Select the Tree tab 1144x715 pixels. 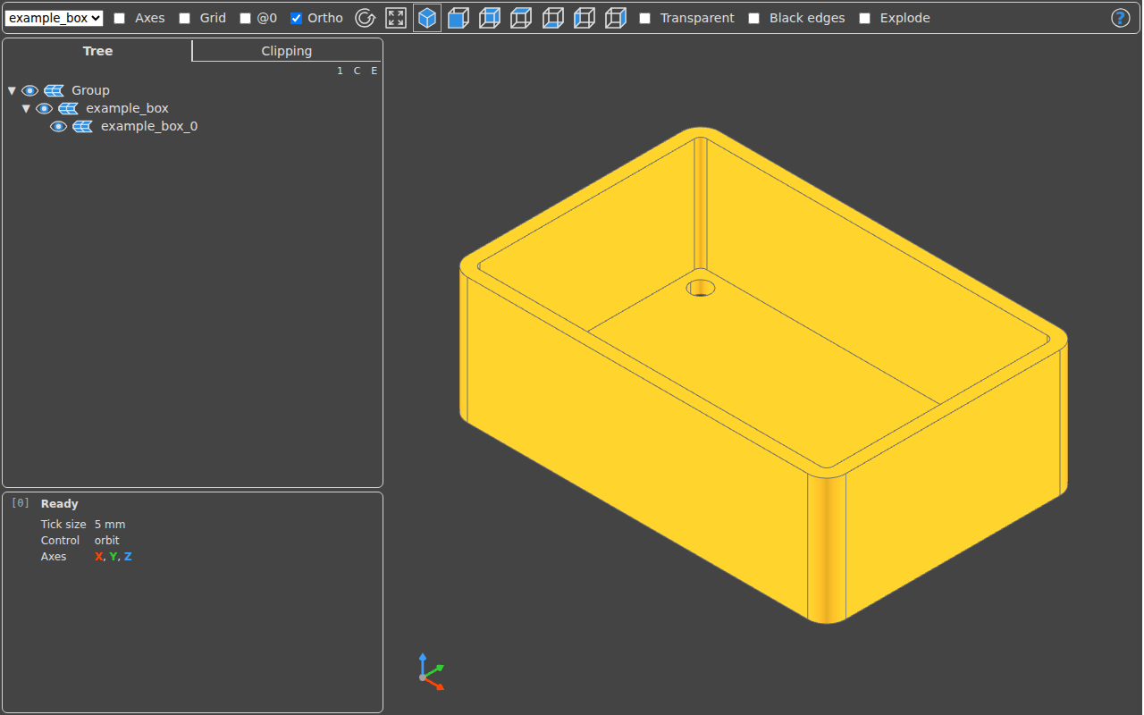(97, 51)
